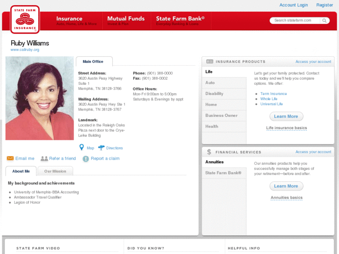Select the Home insurance product tab

coord(224,104)
